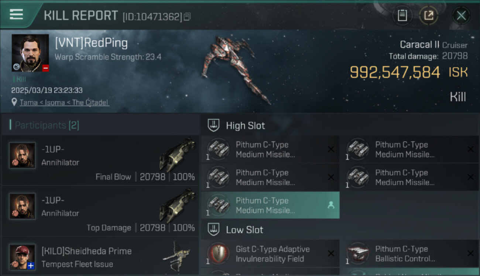Screen dimensions: 480x276
Task: Copy the kill report ID
Action: coord(187,17)
